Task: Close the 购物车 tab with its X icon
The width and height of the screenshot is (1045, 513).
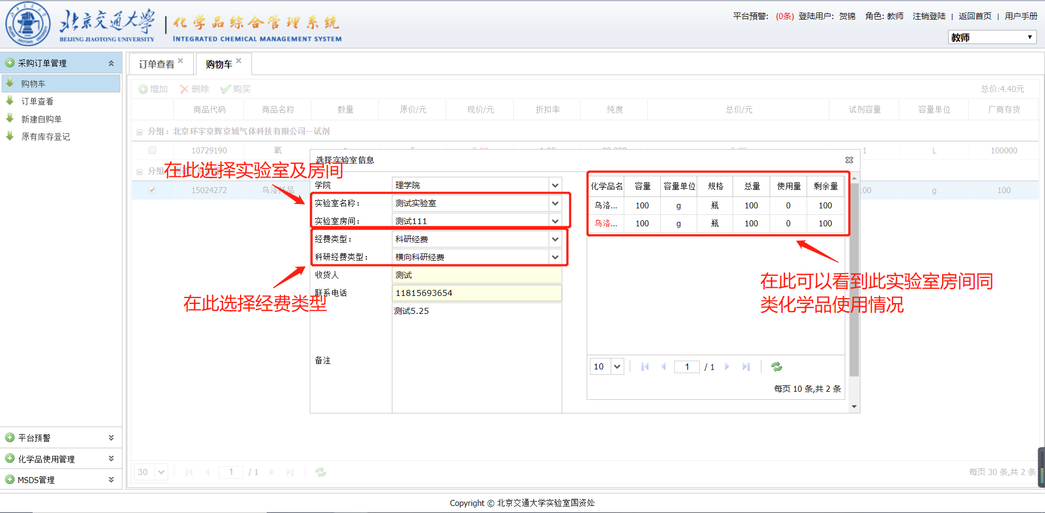Action: coord(238,61)
